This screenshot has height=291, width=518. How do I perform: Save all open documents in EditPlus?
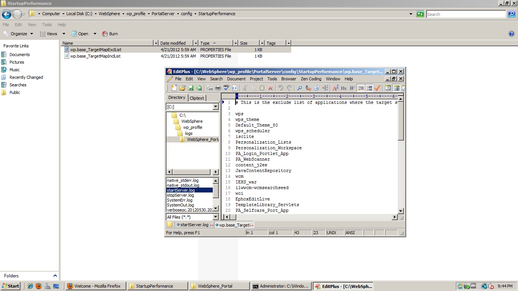point(199,88)
